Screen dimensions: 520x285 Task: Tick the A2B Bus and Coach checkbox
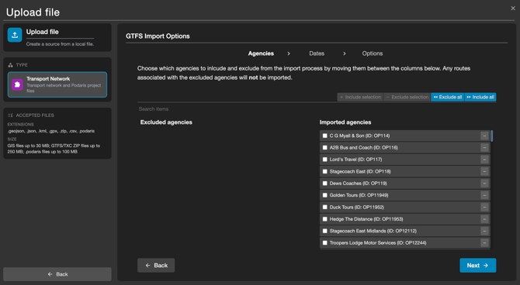324,148
